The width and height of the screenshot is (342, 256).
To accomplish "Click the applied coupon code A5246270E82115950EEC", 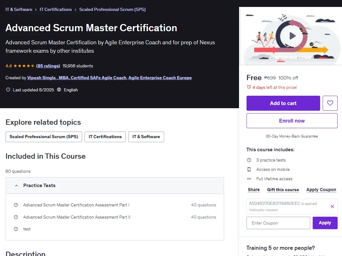I will point(275,203).
